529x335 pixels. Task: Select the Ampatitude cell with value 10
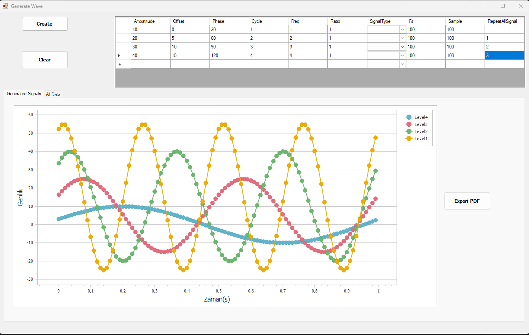tap(151, 30)
